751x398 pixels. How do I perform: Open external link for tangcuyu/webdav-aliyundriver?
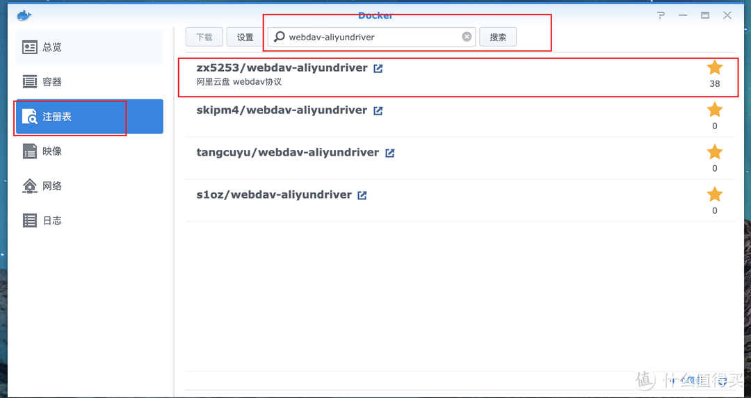(x=390, y=153)
